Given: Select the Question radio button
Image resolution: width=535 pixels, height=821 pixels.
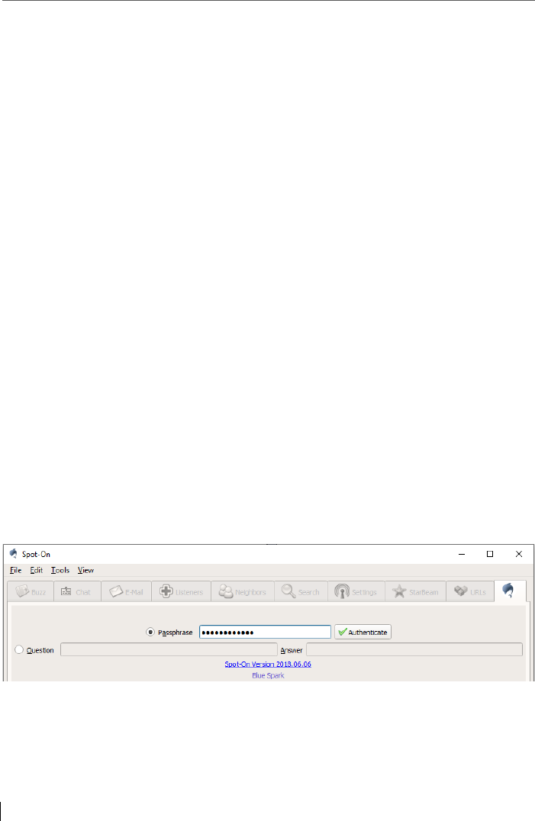Looking at the screenshot, I should pyautogui.click(x=19, y=650).
